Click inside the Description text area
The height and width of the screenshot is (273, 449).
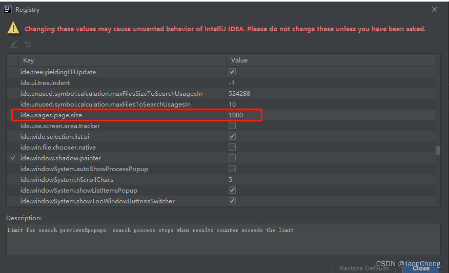pos(223,240)
